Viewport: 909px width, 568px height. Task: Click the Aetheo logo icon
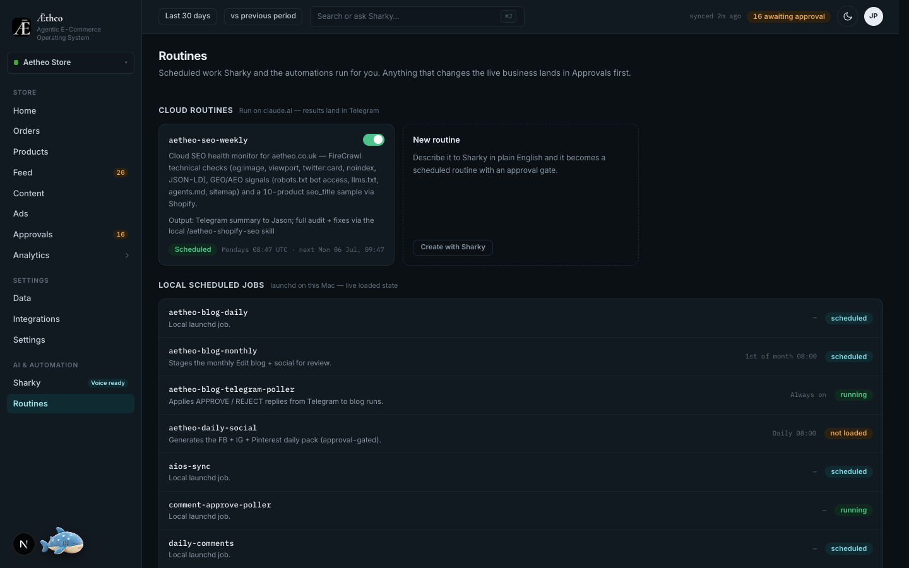[21, 27]
